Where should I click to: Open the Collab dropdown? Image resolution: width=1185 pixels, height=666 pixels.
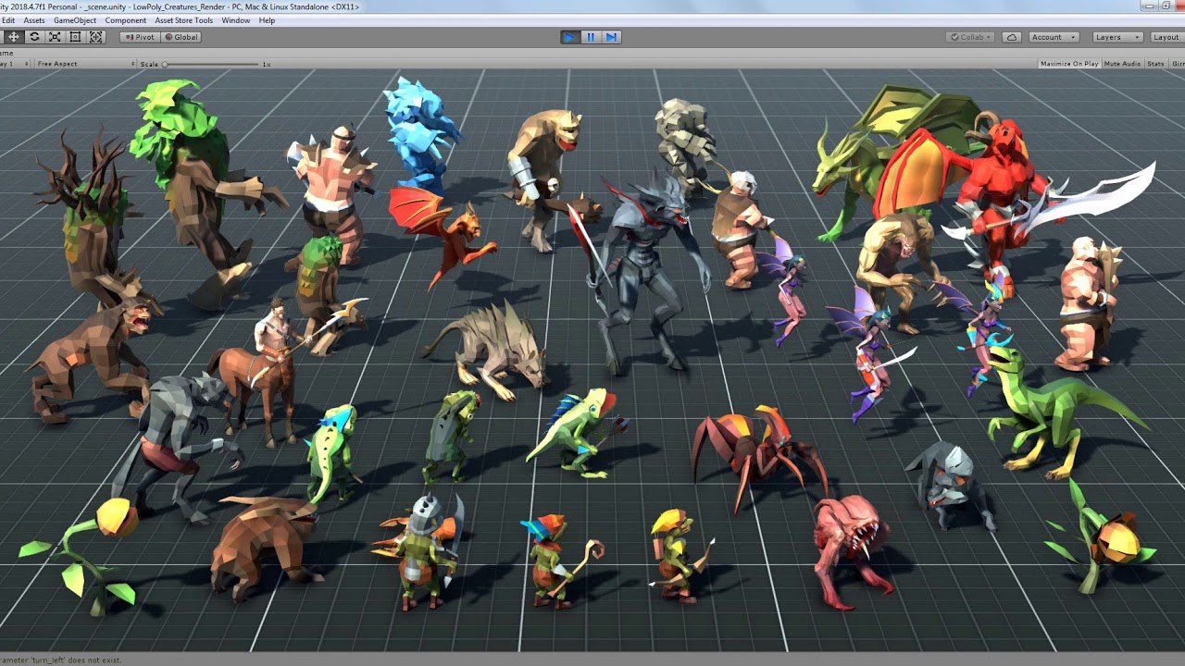coord(970,37)
